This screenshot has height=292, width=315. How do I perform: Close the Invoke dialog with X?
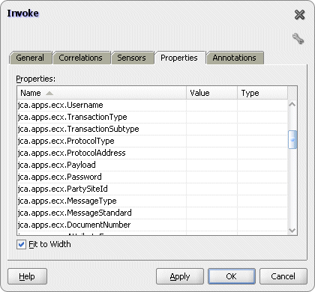point(299,15)
